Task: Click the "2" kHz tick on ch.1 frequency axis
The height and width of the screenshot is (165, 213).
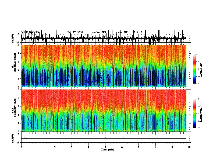Action: coord(19,79)
